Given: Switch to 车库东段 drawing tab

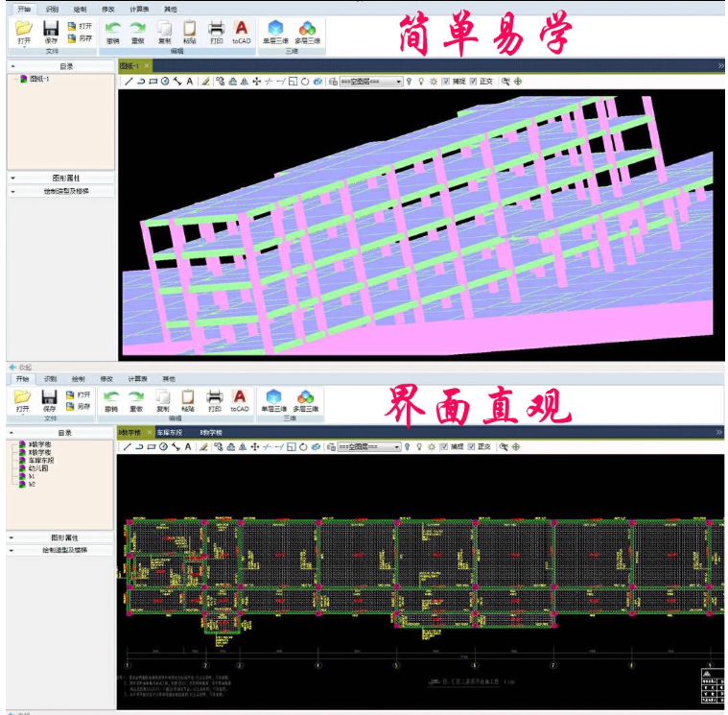Looking at the screenshot, I should [x=169, y=433].
